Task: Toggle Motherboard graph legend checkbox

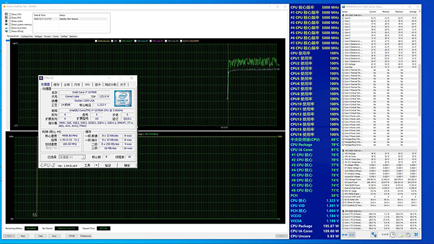Action: 96,41
